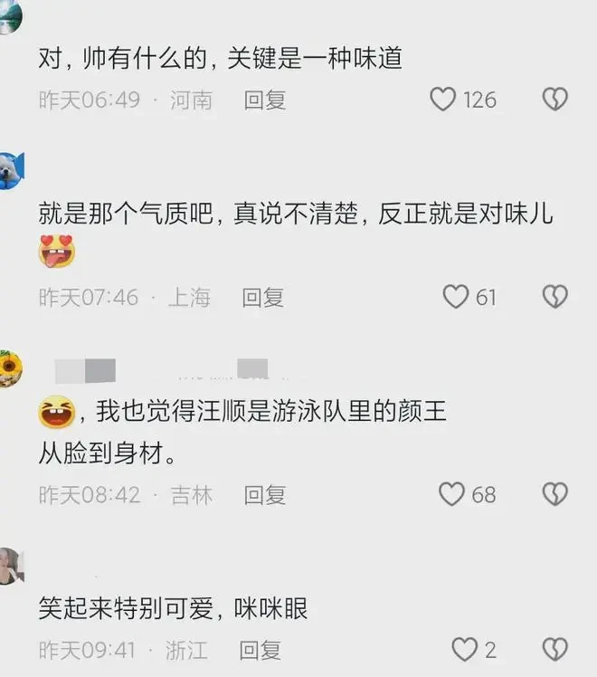Viewport: 597px width, 677px height.
Task: Dislike the comment from 河南
Action: coord(555,100)
